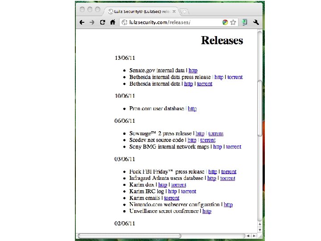Viewport: 321px width, 241px height.
Task: Open the extension icon beside the address bar
Action: coord(245,22)
